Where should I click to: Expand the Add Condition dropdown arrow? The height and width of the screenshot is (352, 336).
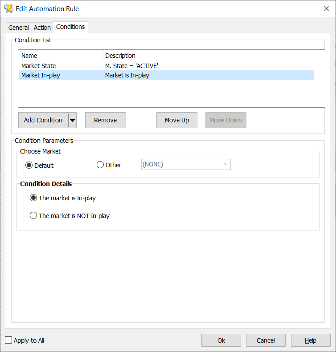pyautogui.click(x=72, y=120)
